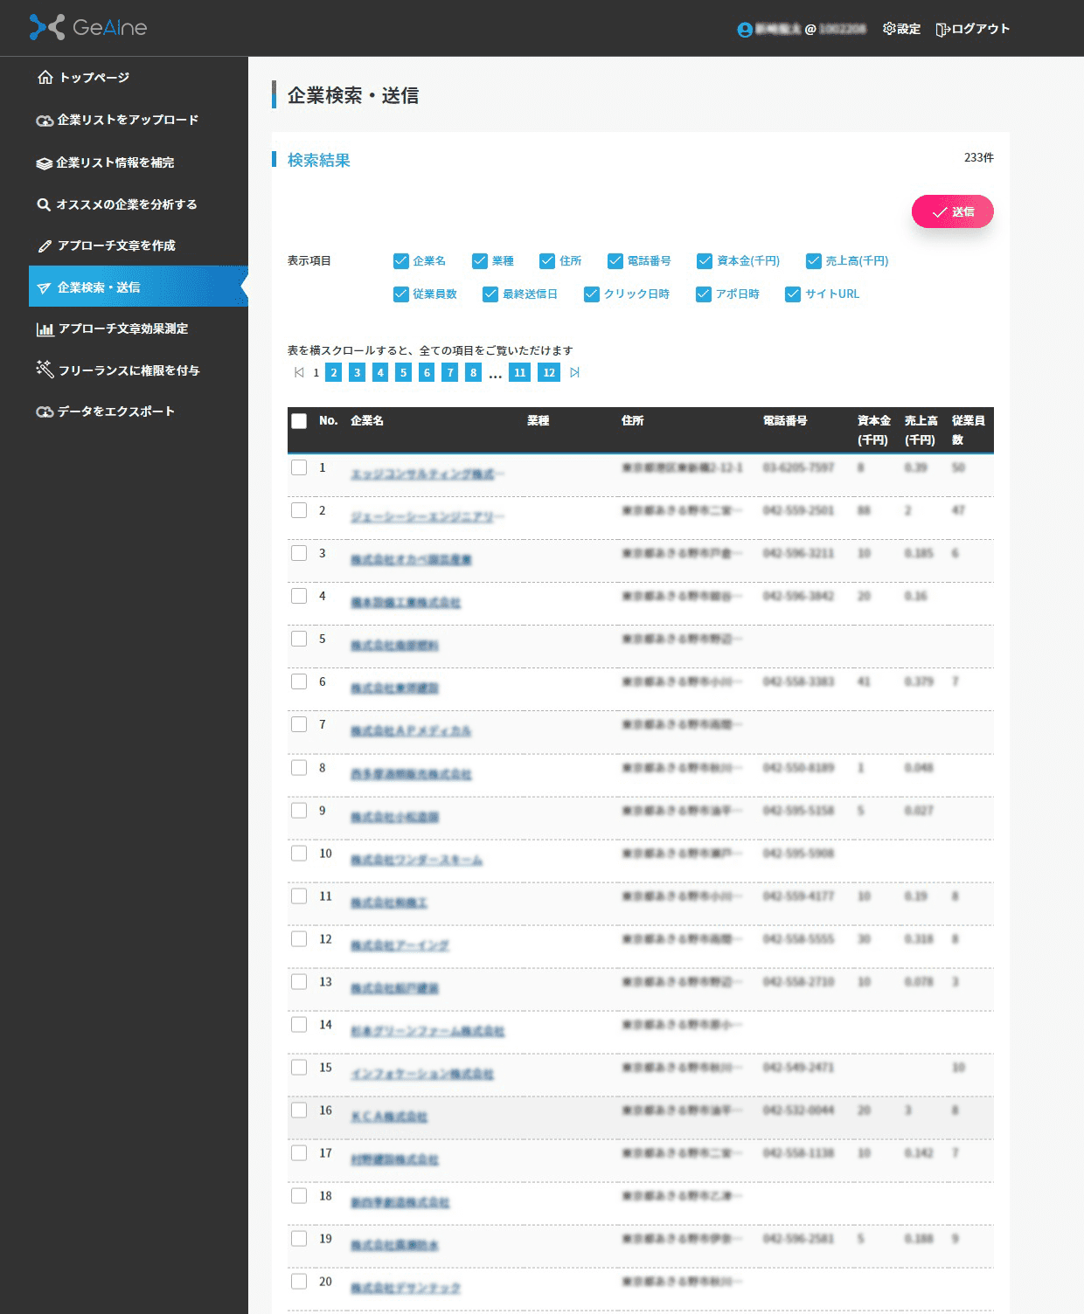Toggle the 最終送信日 column checkbox
Screen dimensions: 1084x1314
(490, 294)
